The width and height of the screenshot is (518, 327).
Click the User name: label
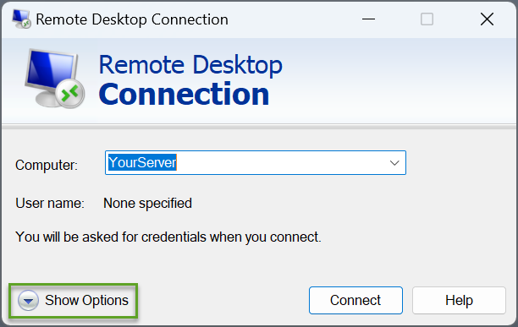tap(50, 203)
